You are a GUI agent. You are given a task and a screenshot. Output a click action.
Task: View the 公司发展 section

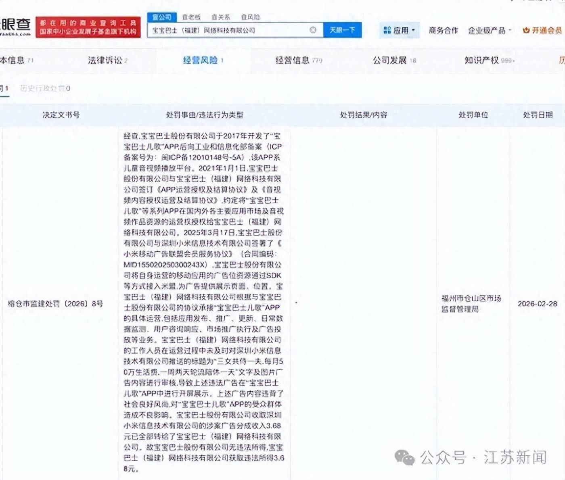[x=390, y=60]
